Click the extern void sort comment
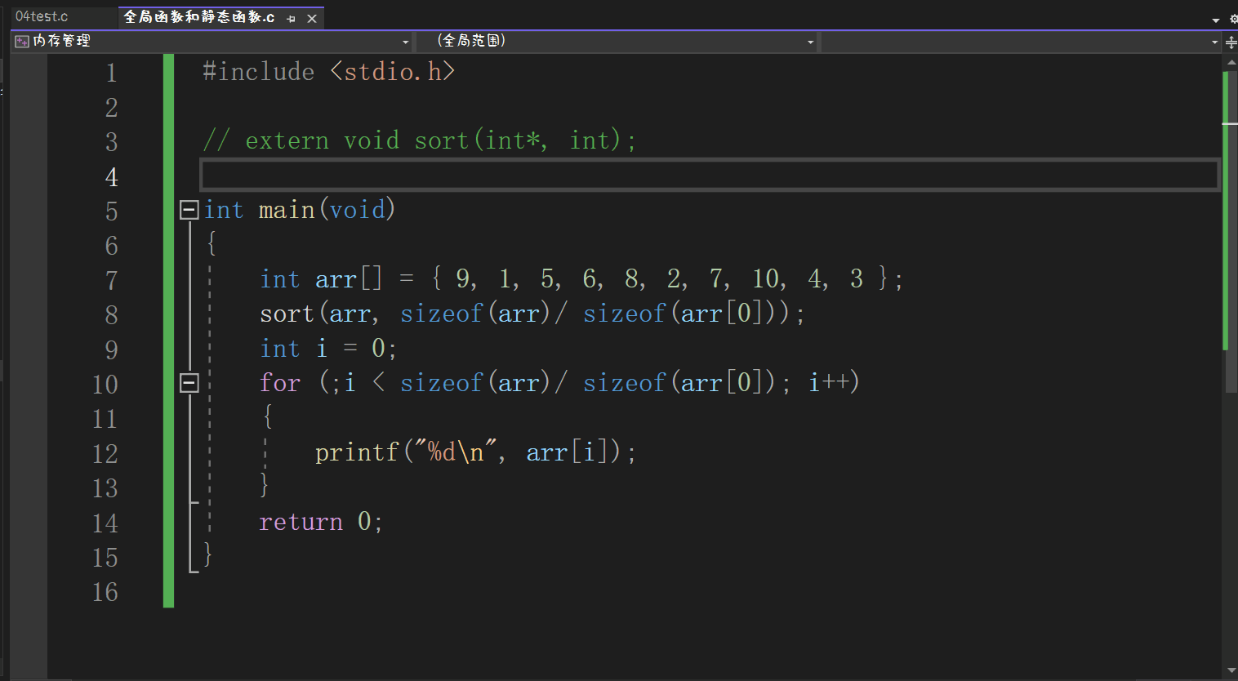Viewport: 1238px width, 681px height. click(x=419, y=140)
